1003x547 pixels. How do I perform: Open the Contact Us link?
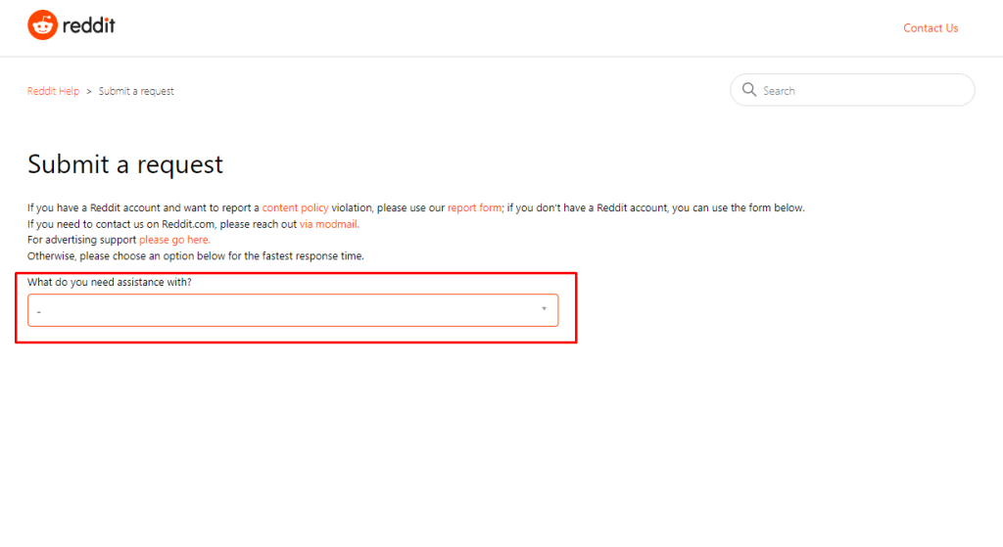[931, 28]
